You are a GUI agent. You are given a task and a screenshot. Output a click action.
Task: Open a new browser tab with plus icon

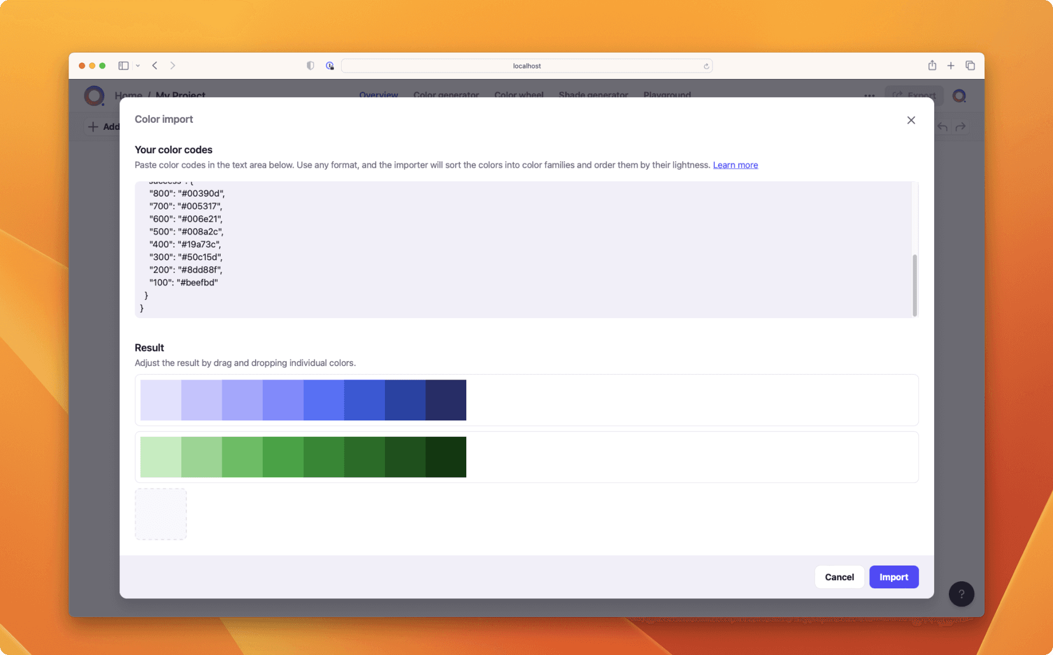951,65
